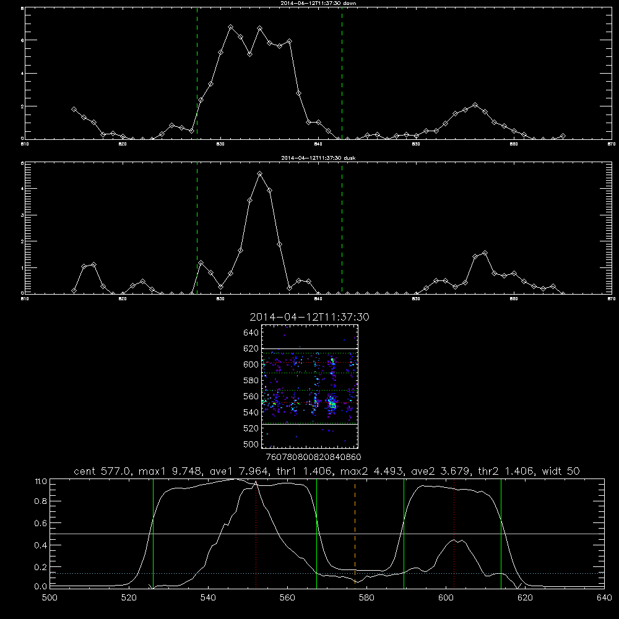Viewport: 619px width, 619px height.
Task: Click the x-axis label 560 on bottom plot
Action: coord(287,598)
